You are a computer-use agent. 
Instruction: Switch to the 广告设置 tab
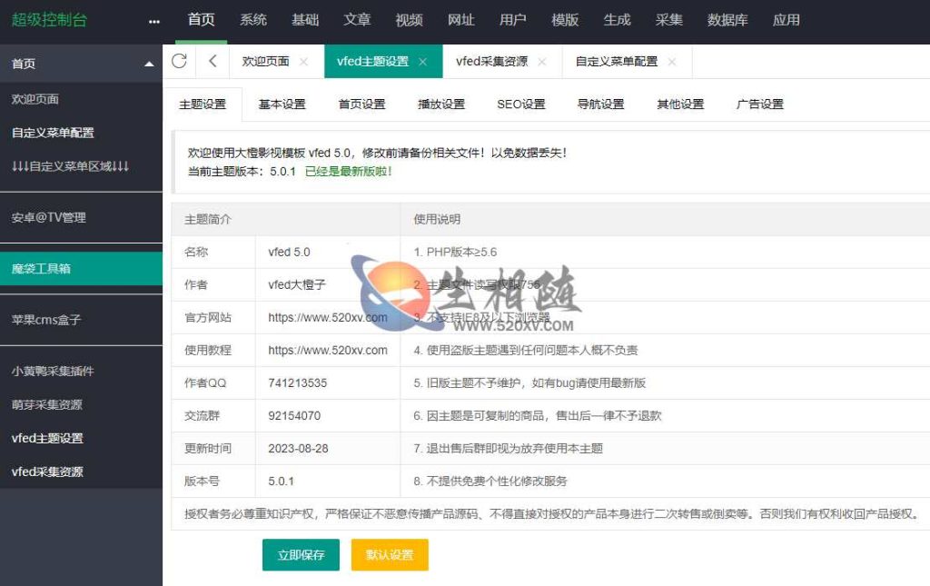(x=759, y=104)
